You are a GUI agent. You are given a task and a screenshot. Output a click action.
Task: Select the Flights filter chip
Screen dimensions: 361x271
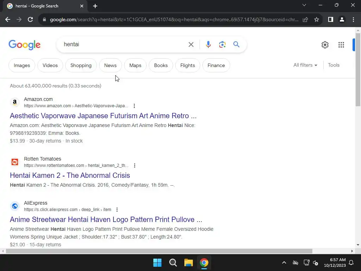point(188,65)
